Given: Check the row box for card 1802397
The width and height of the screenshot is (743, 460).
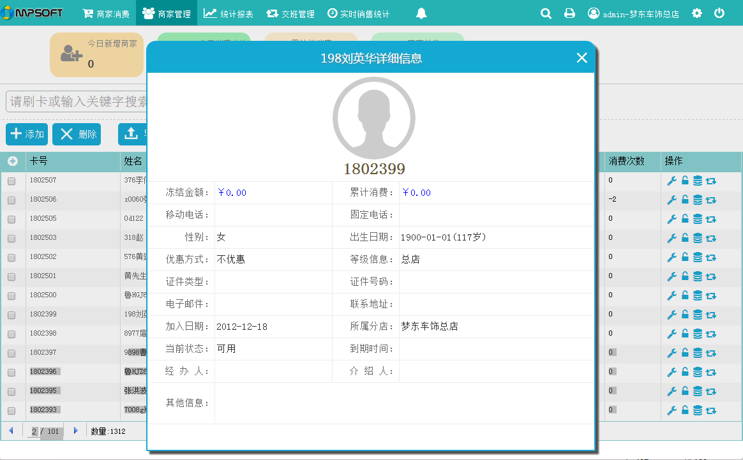Looking at the screenshot, I should coord(11,353).
